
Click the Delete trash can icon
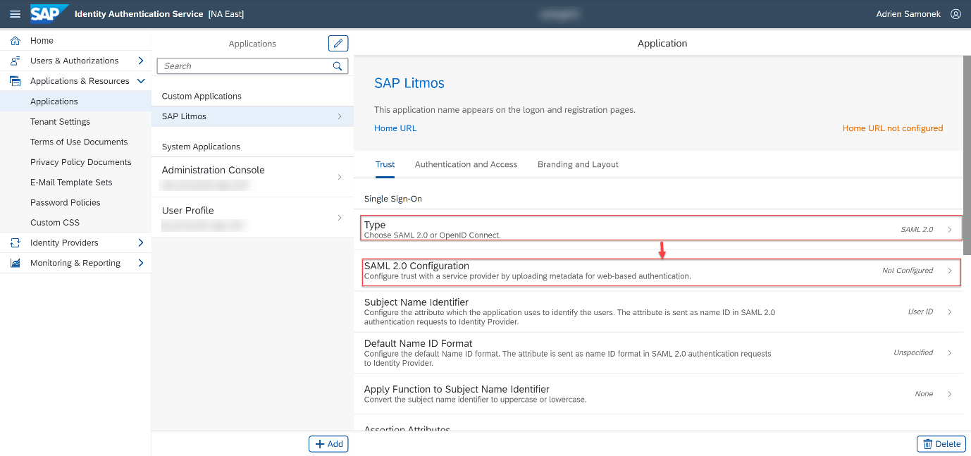928,444
